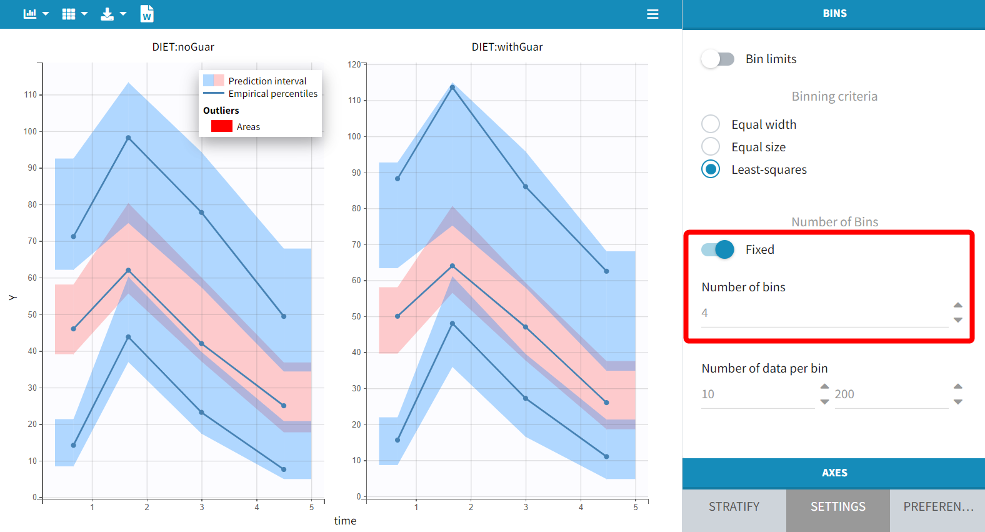
Task: Open the chart type icon menu
Action: pyautogui.click(x=29, y=14)
